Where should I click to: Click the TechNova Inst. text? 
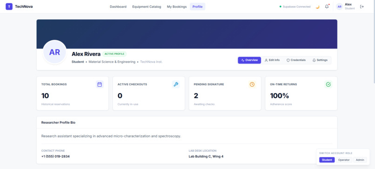[151, 62]
